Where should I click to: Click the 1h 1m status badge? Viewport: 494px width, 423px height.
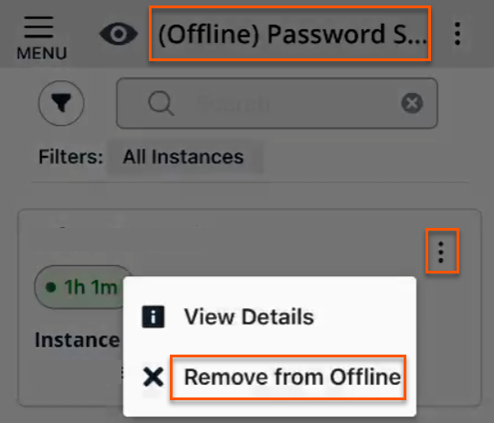pyautogui.click(x=80, y=287)
